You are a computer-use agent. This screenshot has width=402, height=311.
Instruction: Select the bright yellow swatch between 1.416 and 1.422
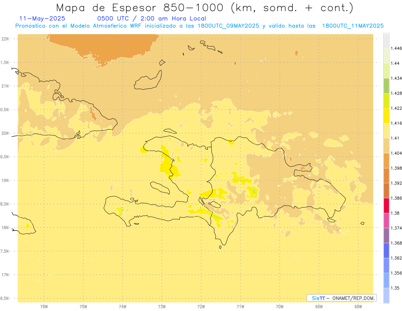click(x=386, y=115)
